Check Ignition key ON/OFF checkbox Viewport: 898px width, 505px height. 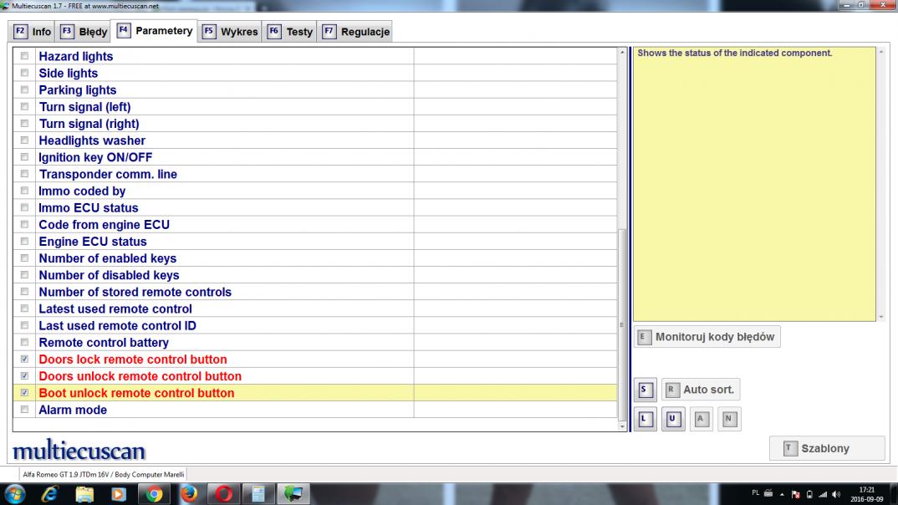click(x=24, y=157)
